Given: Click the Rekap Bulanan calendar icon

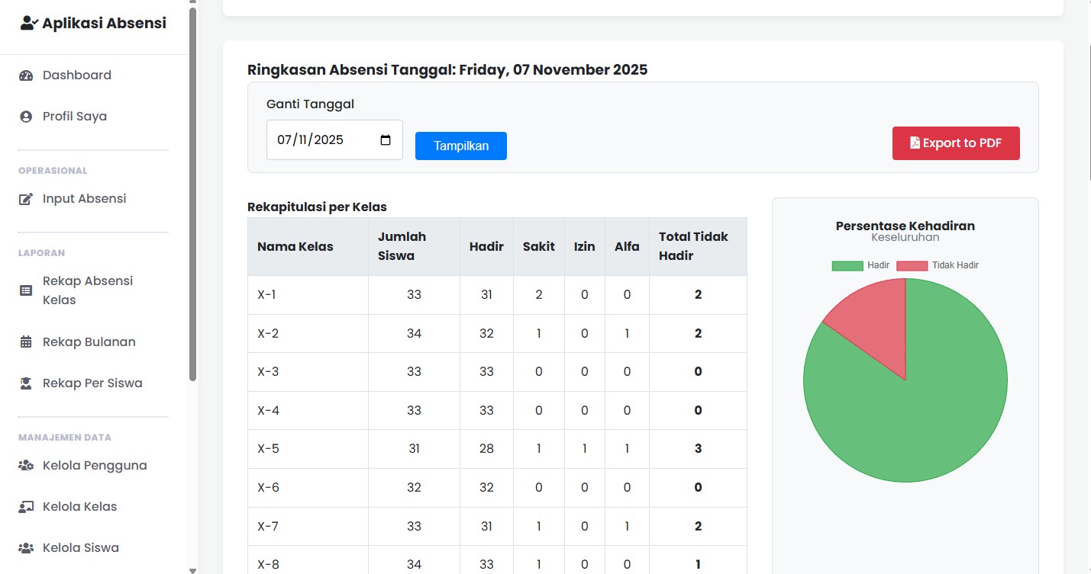Looking at the screenshot, I should click(26, 342).
